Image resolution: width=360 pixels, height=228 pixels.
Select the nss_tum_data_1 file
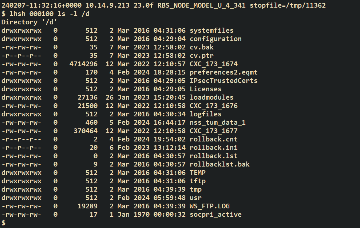[x=218, y=123]
